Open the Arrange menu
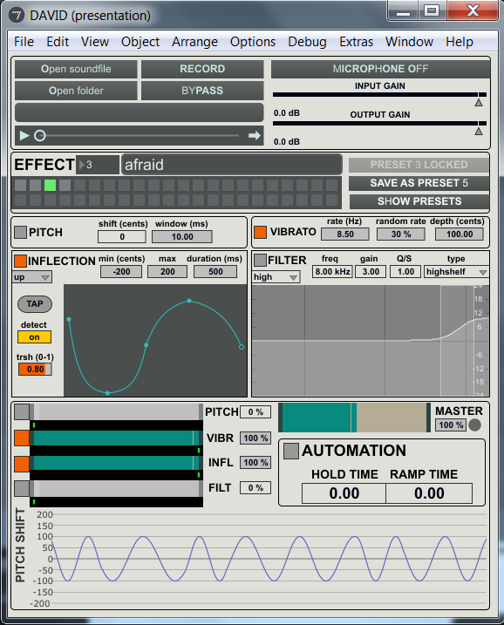The height and width of the screenshot is (625, 504). [195, 42]
